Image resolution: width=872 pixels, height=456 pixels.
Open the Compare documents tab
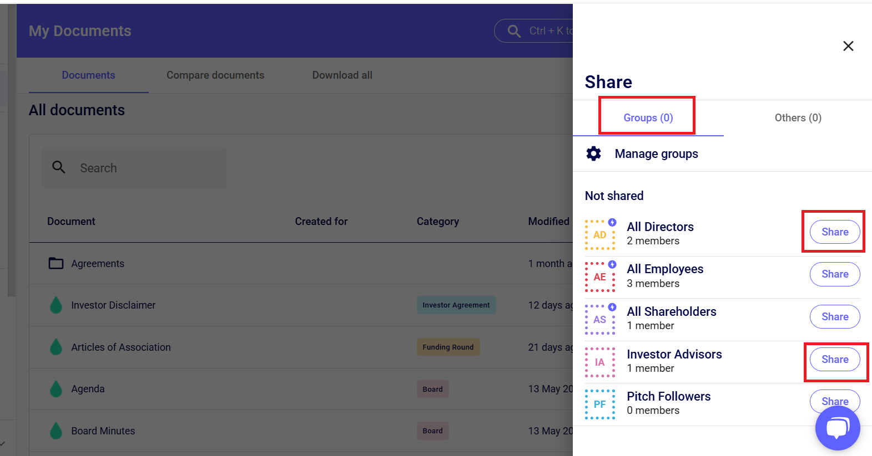pyautogui.click(x=215, y=75)
